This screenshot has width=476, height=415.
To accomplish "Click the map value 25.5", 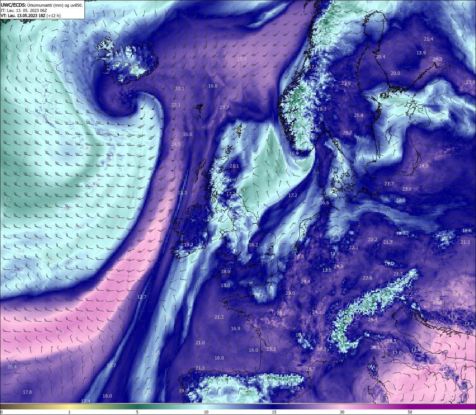I will pos(392,341).
